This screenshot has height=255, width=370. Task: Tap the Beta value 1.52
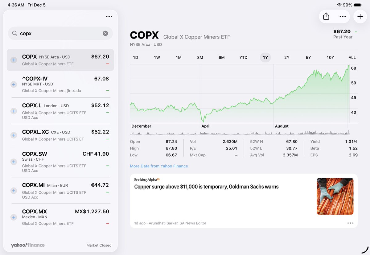tap(353, 148)
